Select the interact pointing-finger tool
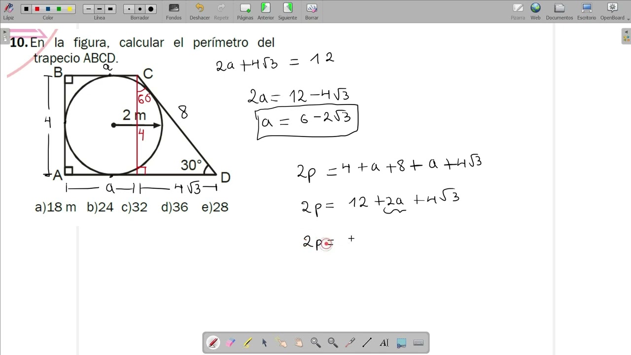The height and width of the screenshot is (355, 631). coord(281,343)
